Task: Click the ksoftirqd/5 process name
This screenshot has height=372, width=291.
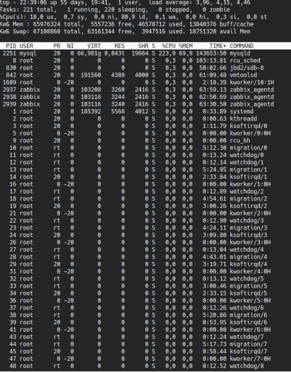Action: tap(249, 293)
